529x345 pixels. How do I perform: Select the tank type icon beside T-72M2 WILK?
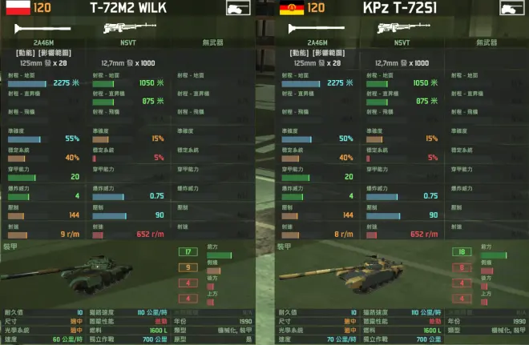pos(238,8)
